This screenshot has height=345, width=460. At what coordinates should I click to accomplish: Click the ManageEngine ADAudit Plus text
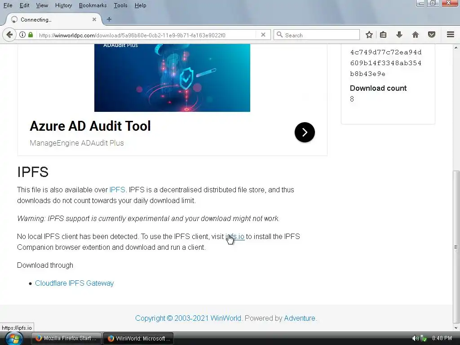point(77,143)
